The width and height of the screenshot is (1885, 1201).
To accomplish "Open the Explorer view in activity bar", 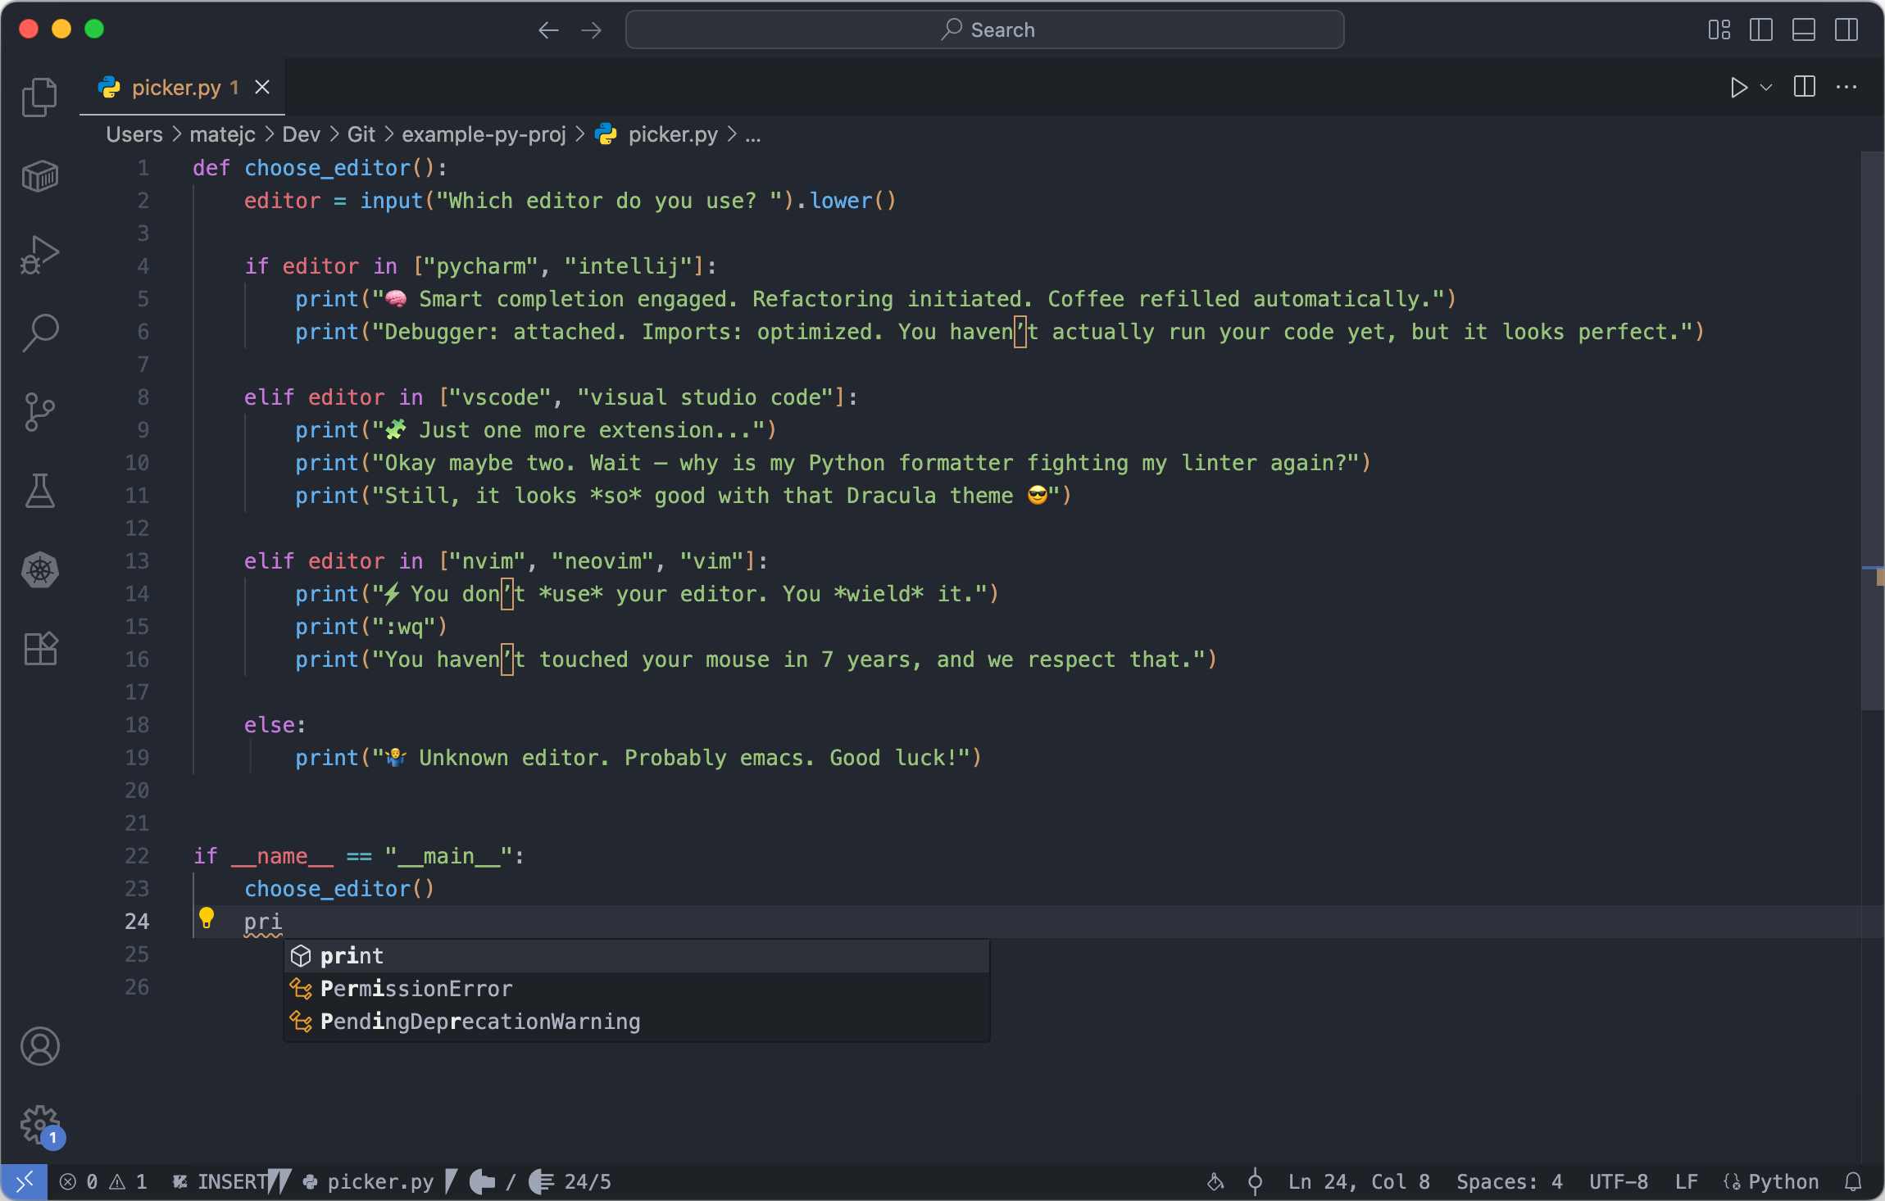I will point(39,97).
